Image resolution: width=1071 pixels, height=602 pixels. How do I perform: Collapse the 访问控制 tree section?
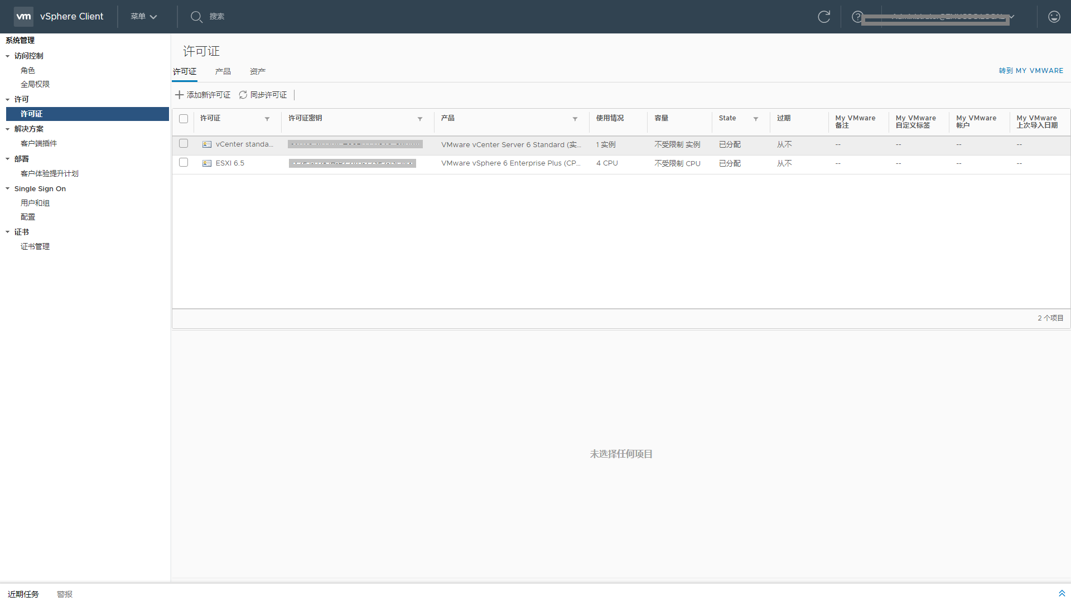pyautogui.click(x=8, y=56)
